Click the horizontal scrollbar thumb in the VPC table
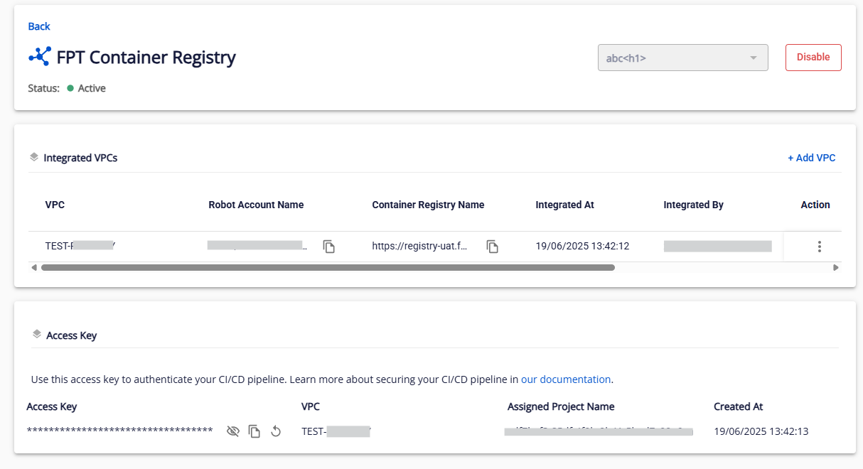Viewport: 863px width, 469px height. [327, 268]
